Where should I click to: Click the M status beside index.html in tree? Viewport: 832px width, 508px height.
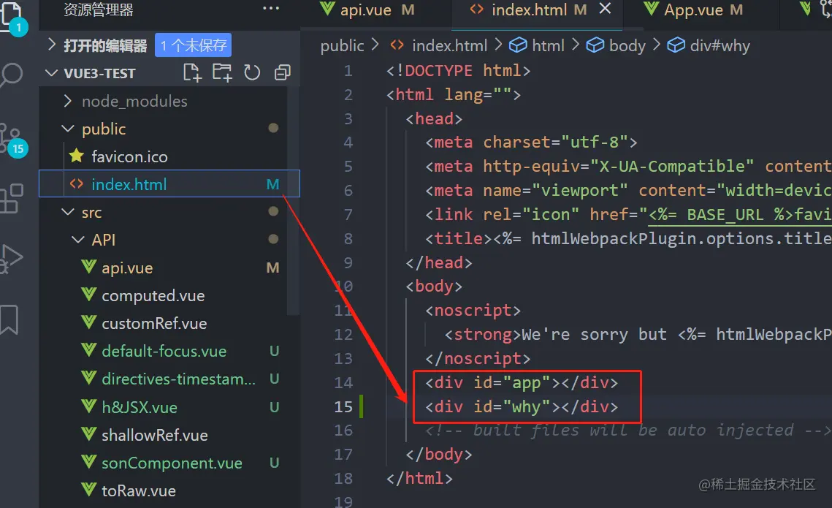click(x=272, y=184)
